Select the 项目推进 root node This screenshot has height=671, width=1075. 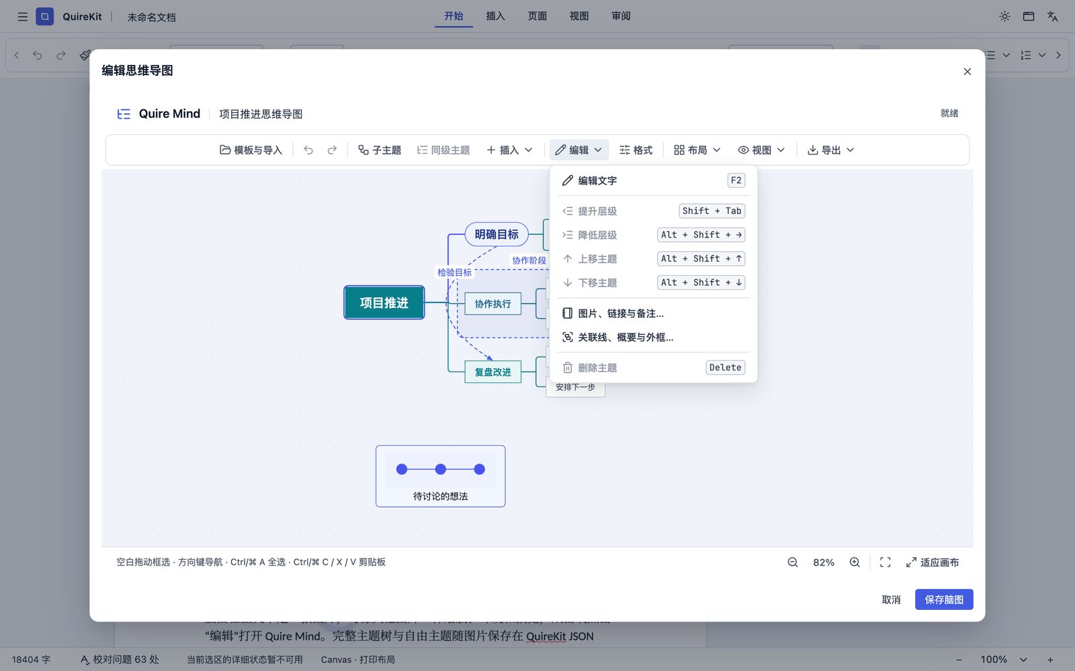point(384,303)
